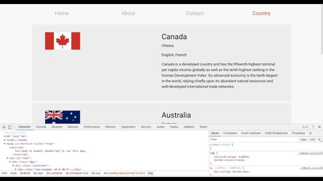Go to the Contact page link

tap(195, 13)
